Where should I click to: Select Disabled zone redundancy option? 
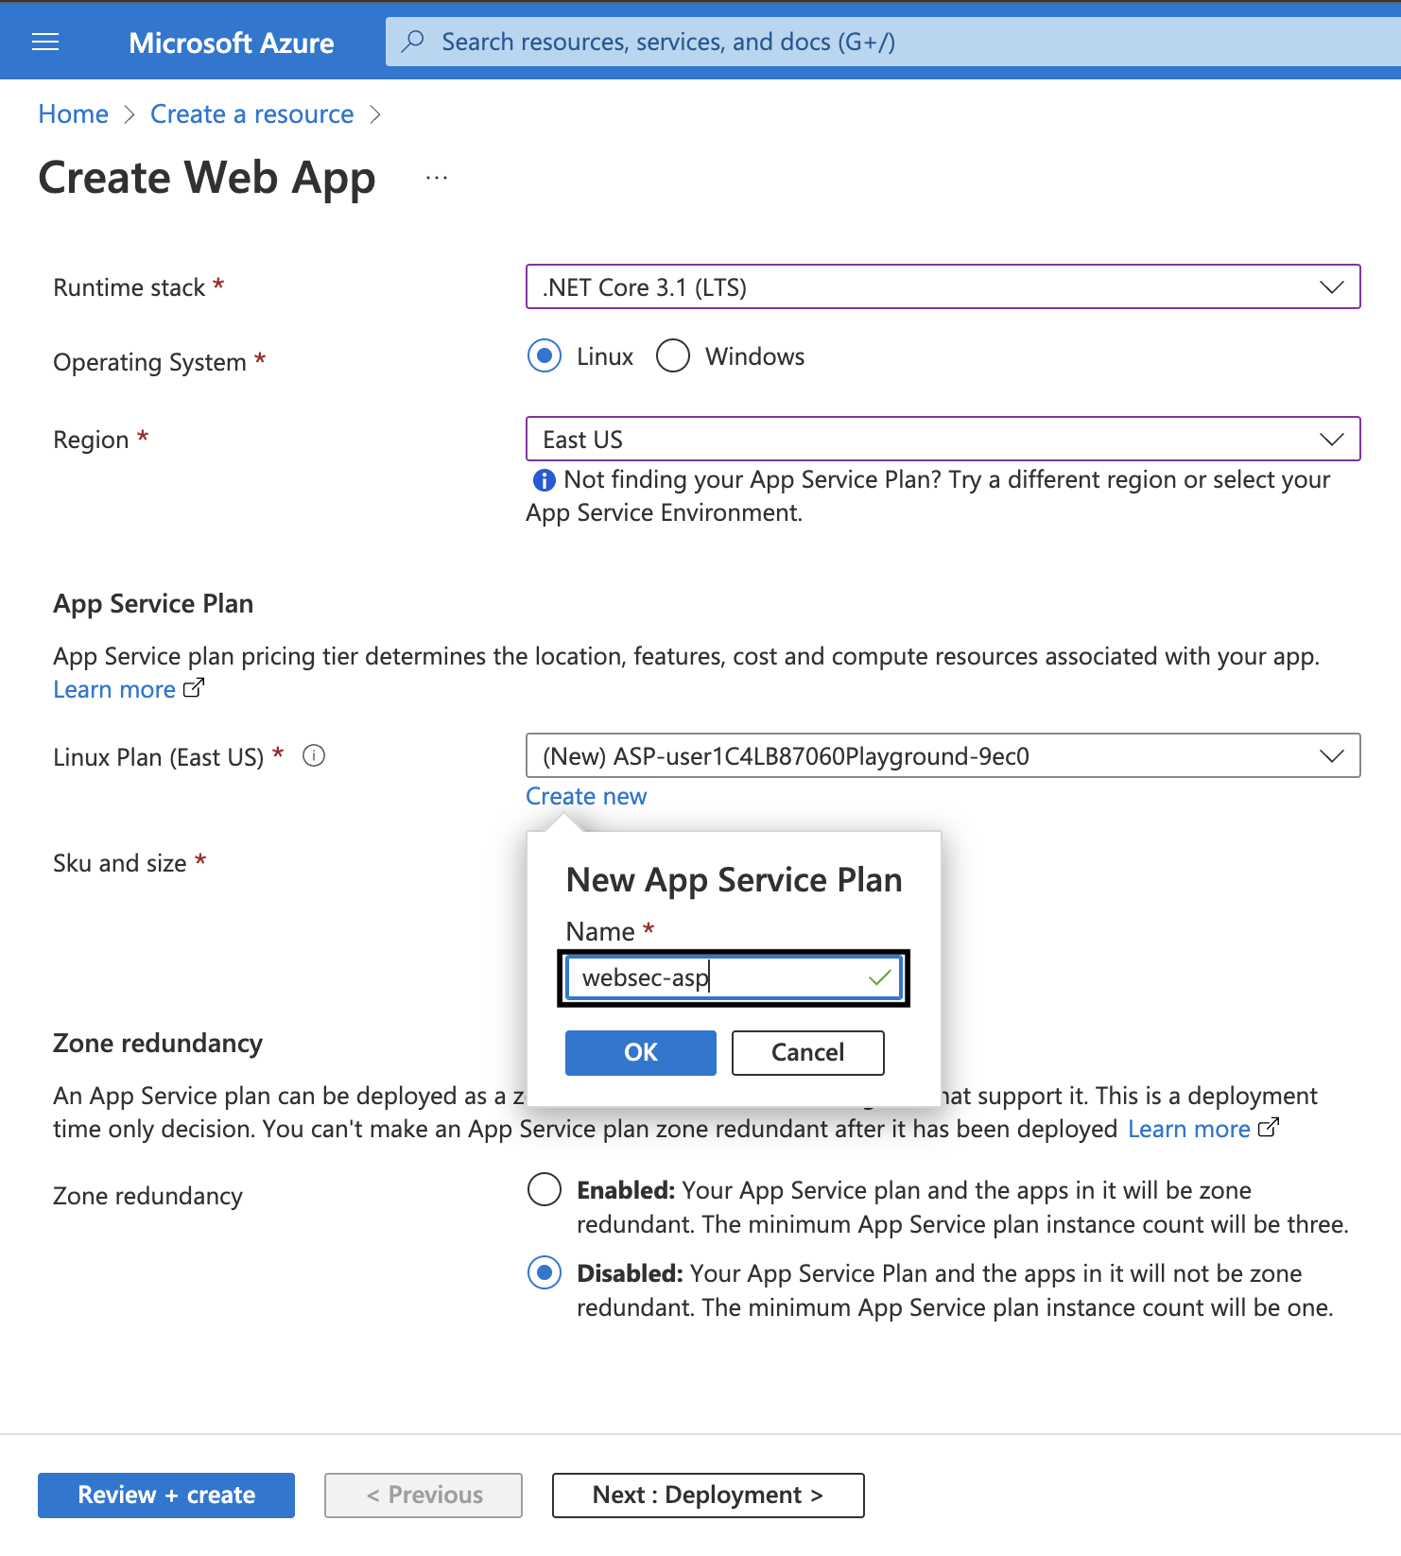coord(545,1272)
